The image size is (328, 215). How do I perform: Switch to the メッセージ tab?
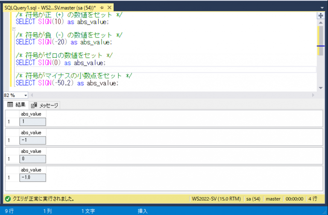point(44,105)
